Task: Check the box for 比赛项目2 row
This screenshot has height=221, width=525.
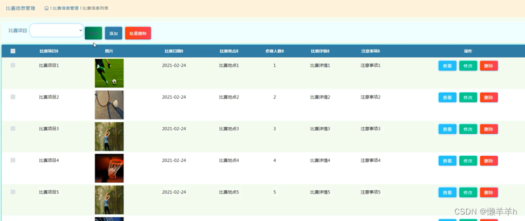Action: click(x=13, y=97)
